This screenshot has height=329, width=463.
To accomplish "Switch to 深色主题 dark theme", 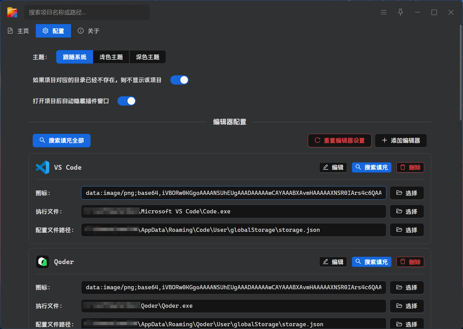I will point(148,57).
